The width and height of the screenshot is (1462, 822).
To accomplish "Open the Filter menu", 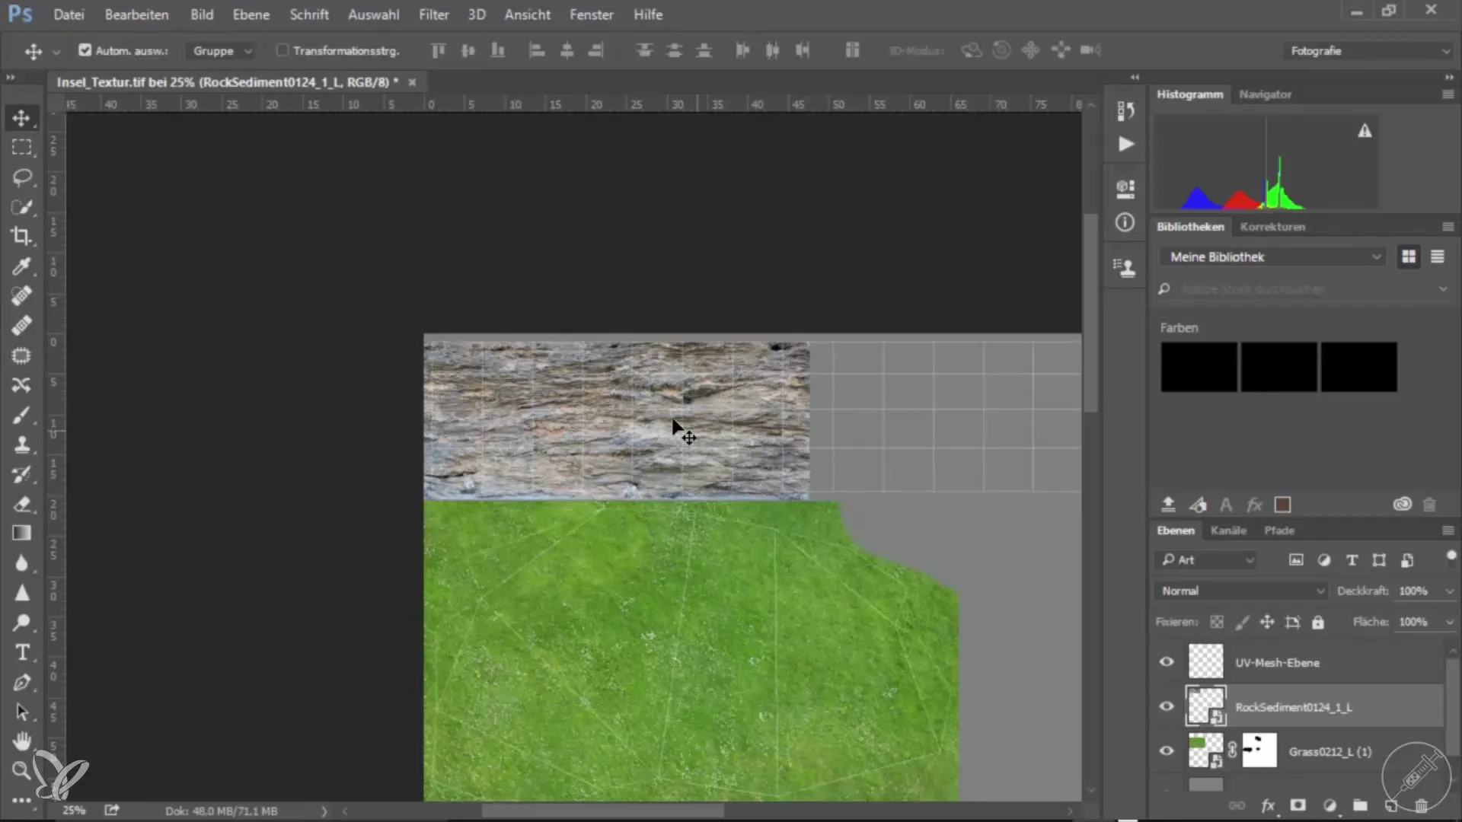I will coord(434,14).
